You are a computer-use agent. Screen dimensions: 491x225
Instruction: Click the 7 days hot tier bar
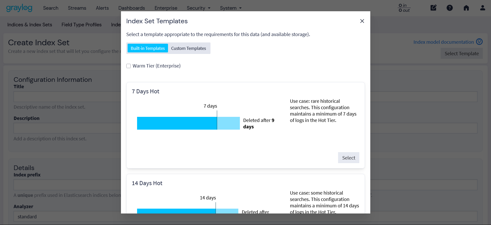pyautogui.click(x=177, y=123)
